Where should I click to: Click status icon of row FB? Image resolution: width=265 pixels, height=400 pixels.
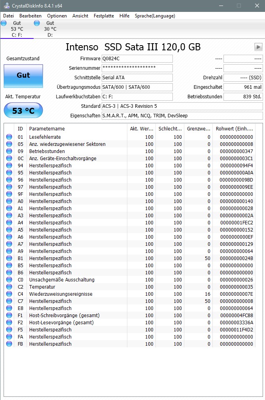9,344
